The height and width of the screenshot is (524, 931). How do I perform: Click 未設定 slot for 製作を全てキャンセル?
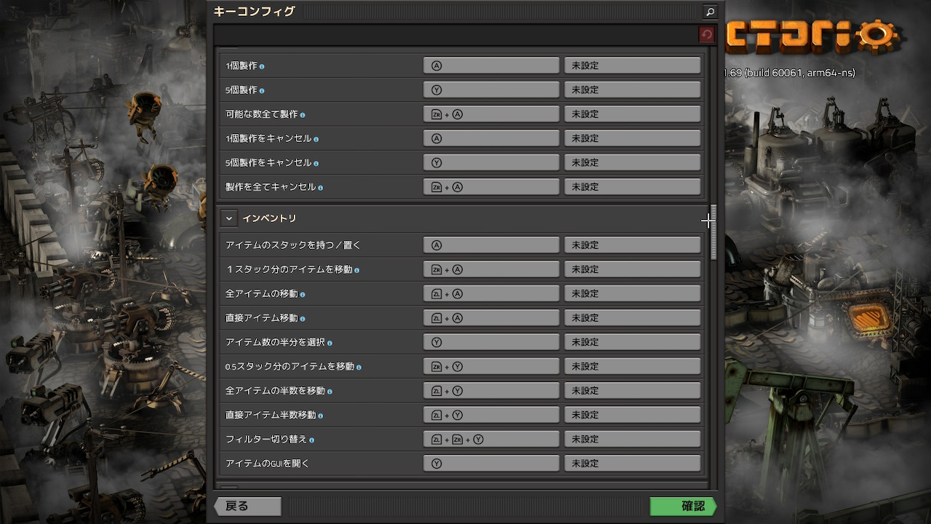coord(632,186)
